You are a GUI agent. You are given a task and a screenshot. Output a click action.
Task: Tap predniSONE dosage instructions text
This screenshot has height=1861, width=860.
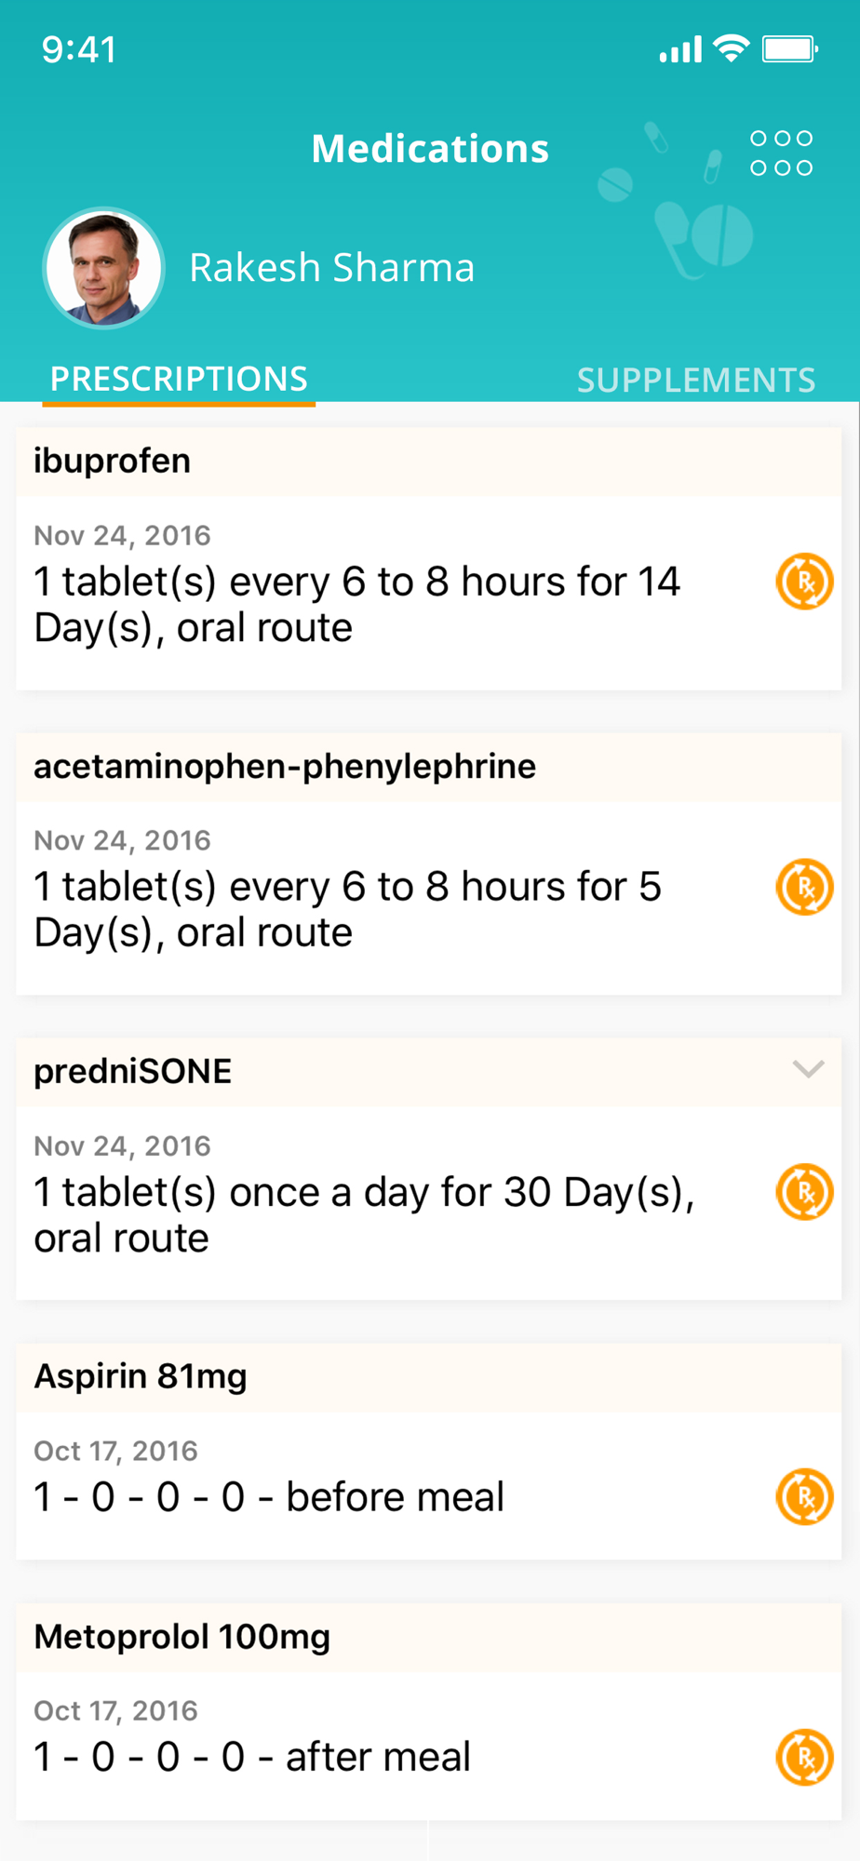365,1215
